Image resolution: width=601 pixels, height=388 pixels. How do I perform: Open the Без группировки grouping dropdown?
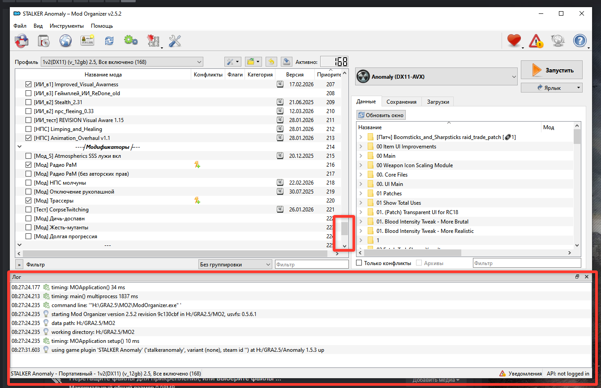click(235, 265)
